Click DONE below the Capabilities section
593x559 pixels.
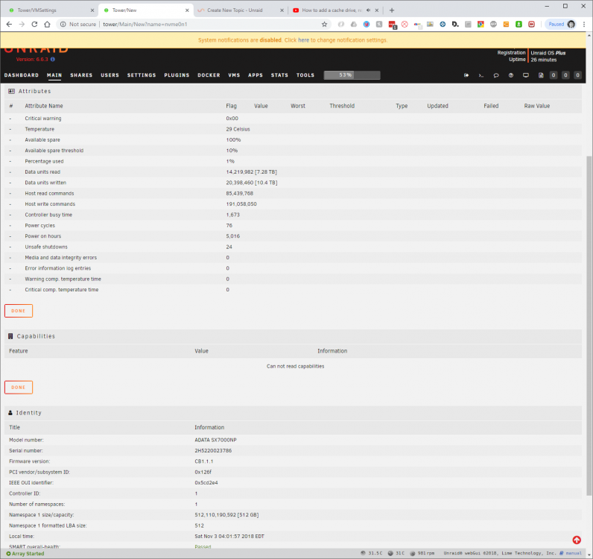pyautogui.click(x=19, y=387)
